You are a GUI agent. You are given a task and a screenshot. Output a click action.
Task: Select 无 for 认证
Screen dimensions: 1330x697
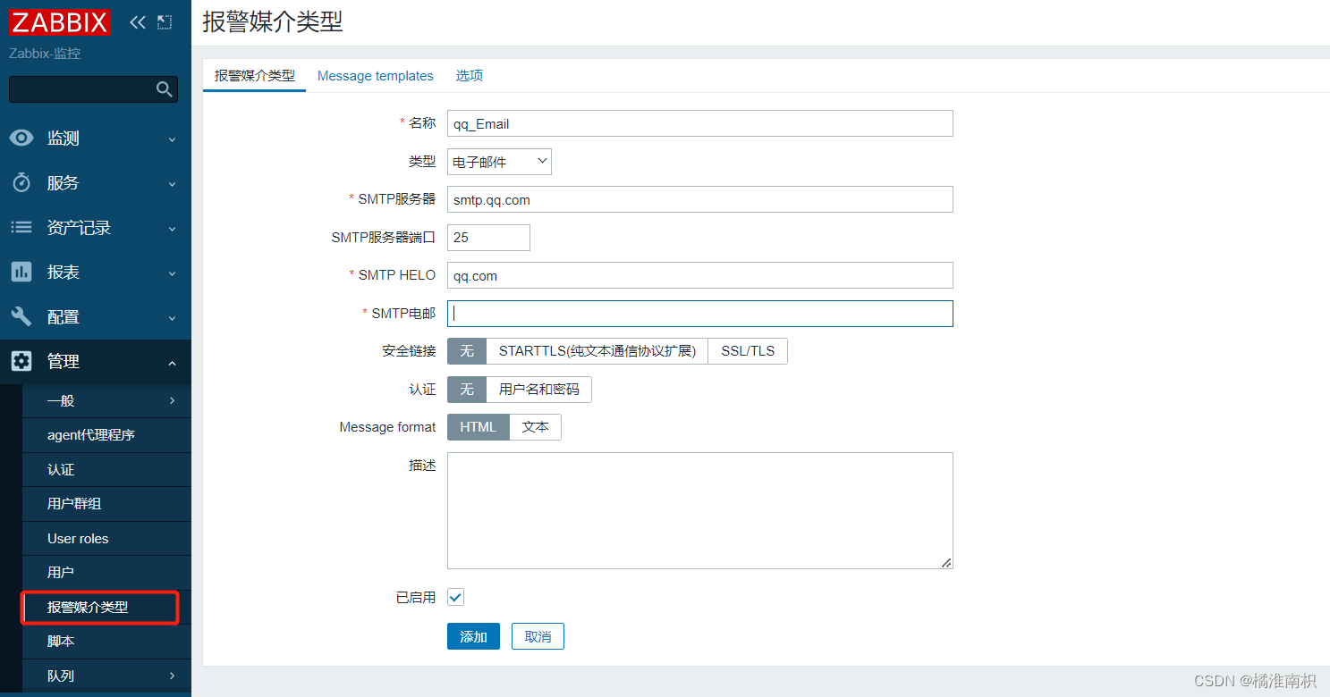[x=467, y=390]
